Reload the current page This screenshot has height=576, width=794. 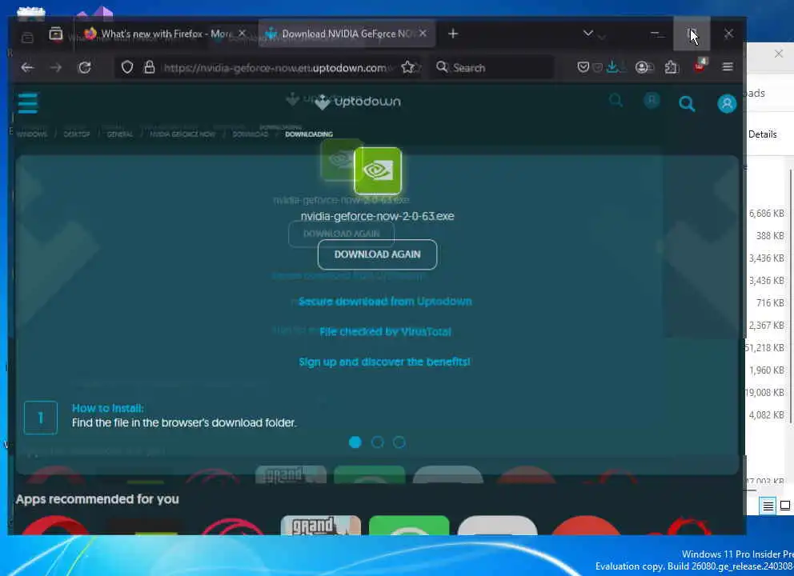point(85,67)
